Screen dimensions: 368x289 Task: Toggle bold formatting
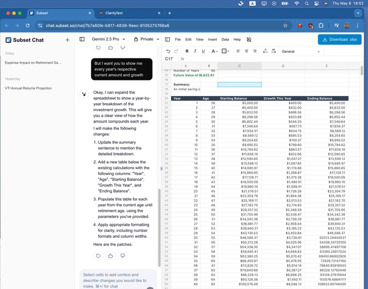point(187,51)
